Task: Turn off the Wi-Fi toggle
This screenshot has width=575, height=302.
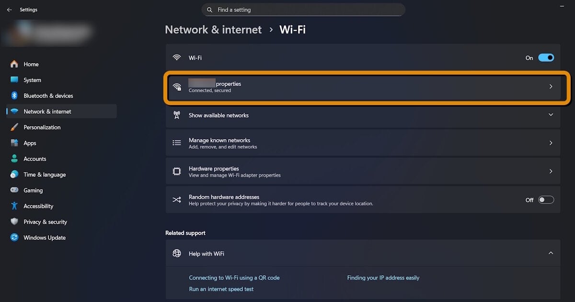Action: [x=546, y=58]
